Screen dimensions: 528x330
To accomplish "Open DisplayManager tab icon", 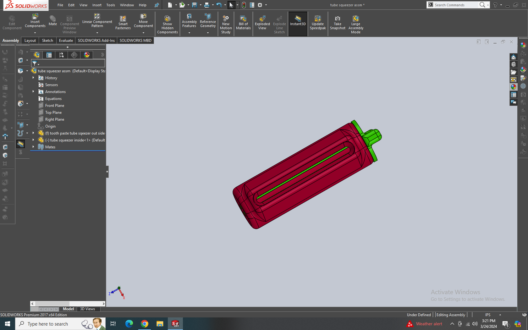I will (x=87, y=55).
